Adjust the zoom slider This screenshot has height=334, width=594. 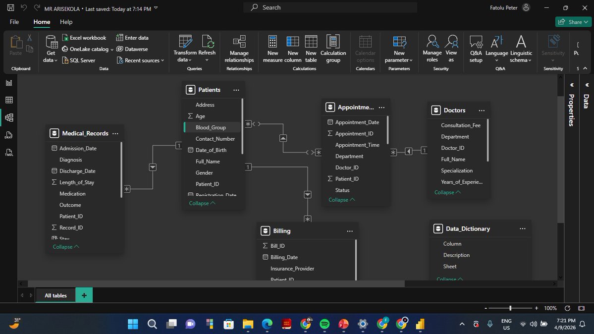(509, 308)
